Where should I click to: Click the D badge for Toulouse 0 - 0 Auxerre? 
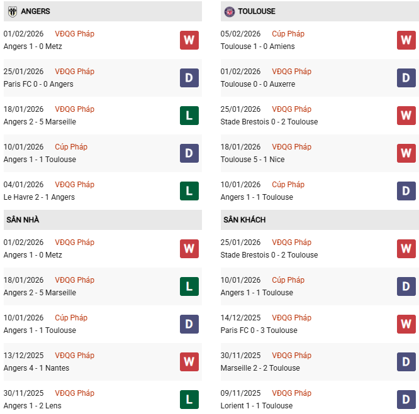point(406,78)
